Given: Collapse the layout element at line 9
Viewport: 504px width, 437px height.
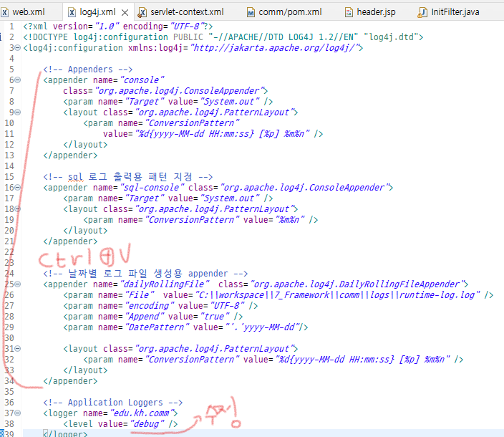Looking at the screenshot, I should click(x=18, y=112).
